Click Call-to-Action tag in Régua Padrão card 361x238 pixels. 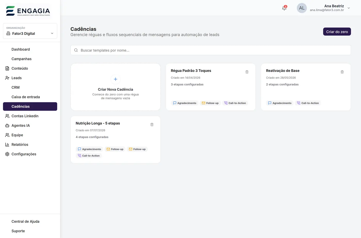point(235,103)
